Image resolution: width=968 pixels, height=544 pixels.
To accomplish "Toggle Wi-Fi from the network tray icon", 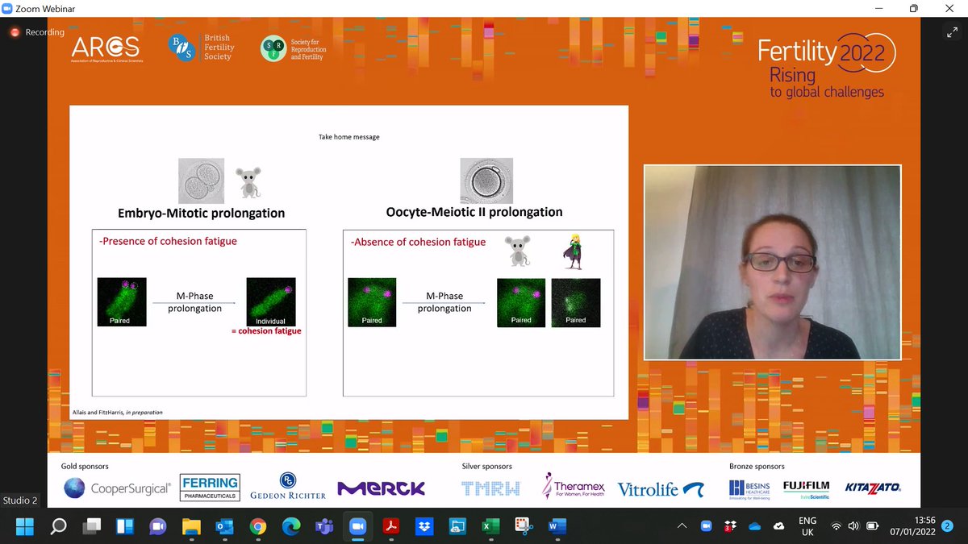I will coord(837,526).
